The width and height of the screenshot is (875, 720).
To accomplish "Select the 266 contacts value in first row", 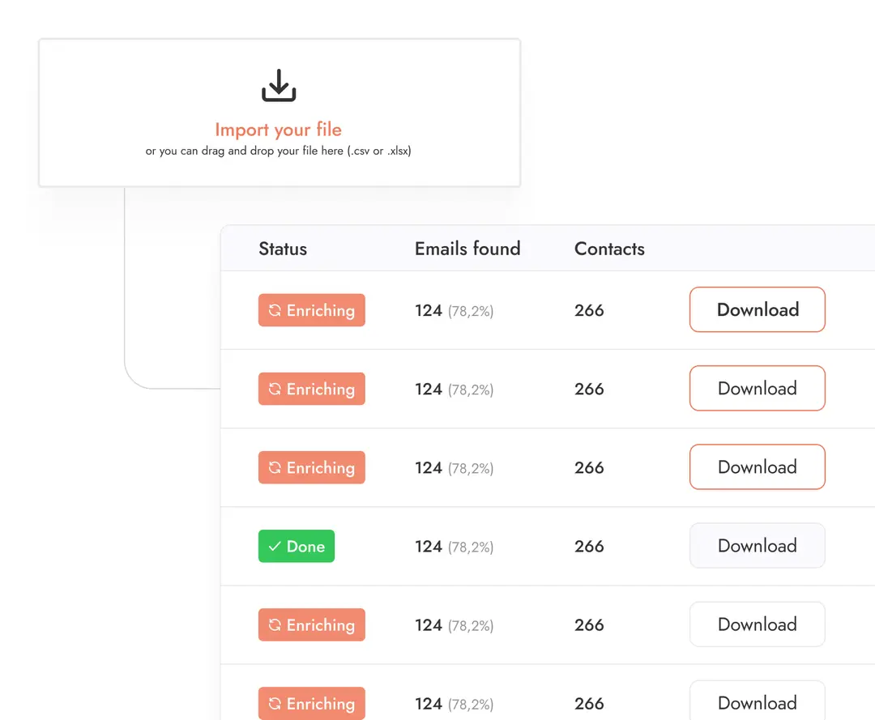I will (589, 310).
